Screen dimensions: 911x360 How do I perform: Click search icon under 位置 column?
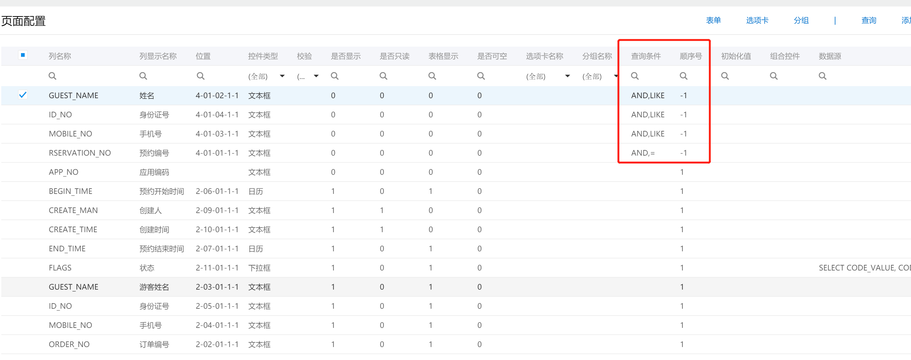(x=200, y=76)
